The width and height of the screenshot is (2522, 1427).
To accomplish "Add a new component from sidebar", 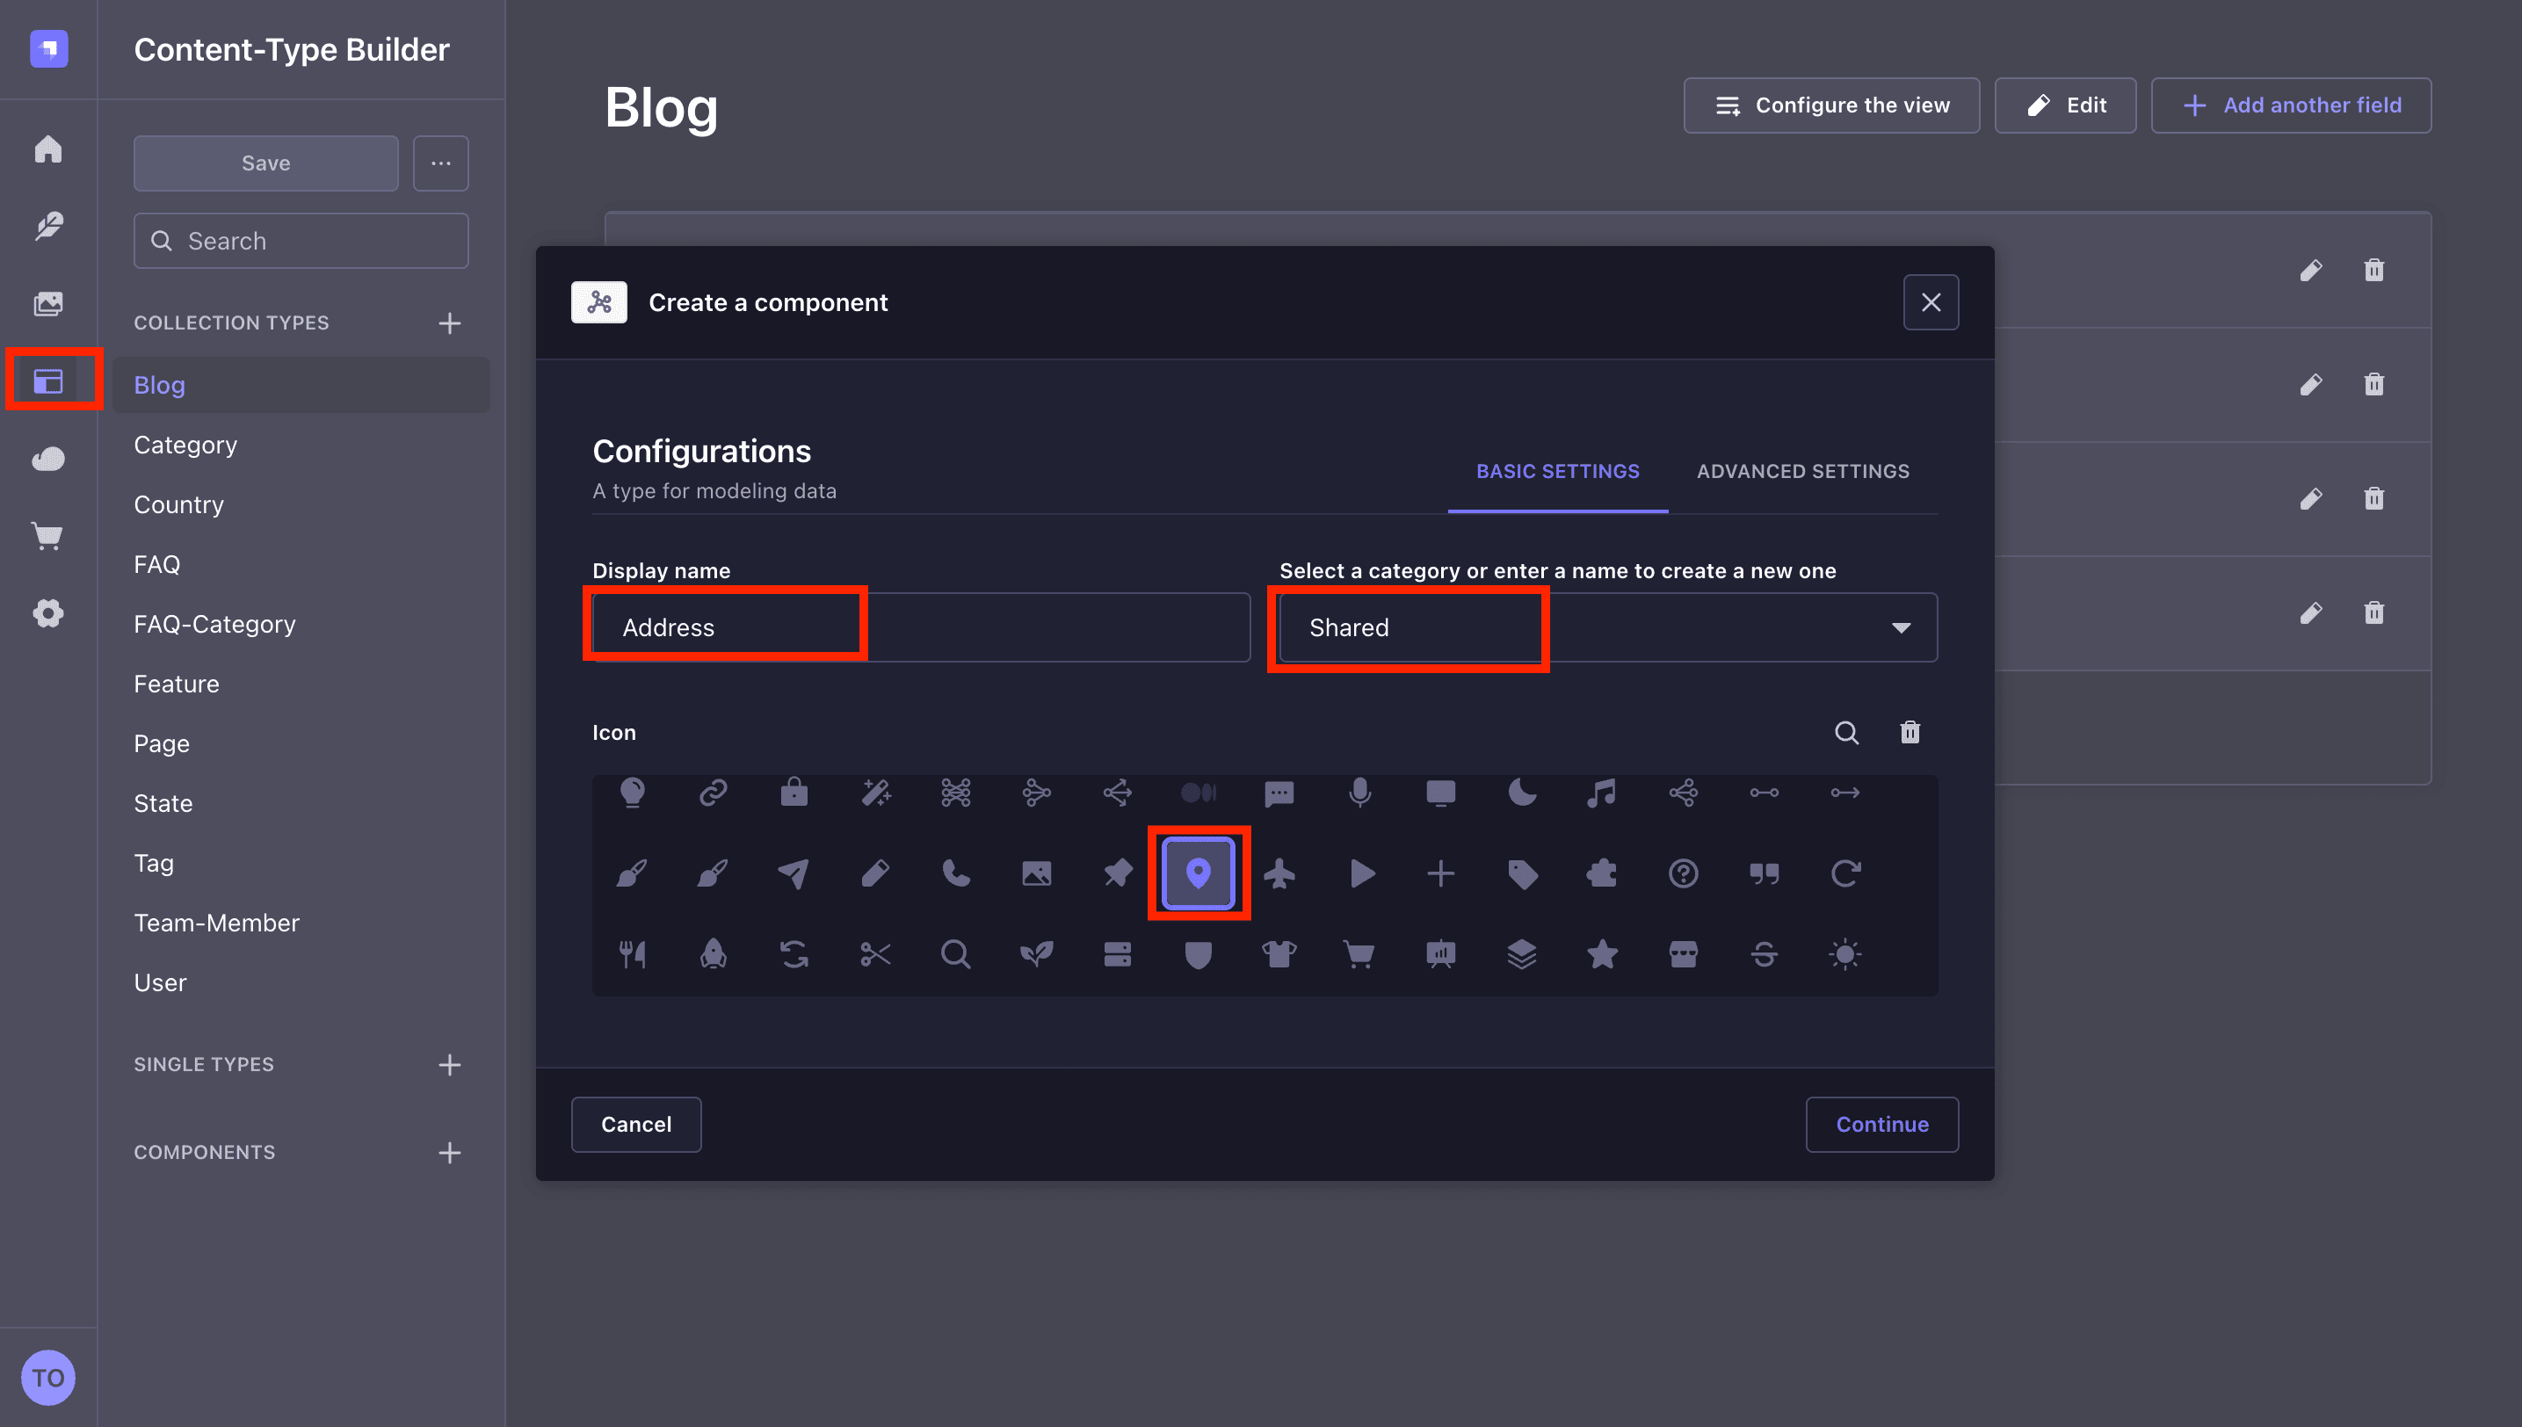I will (449, 1153).
